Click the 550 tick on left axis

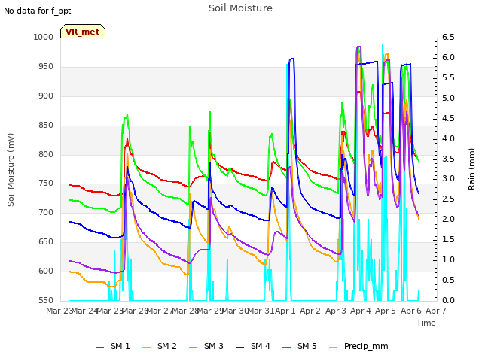pos(46,300)
